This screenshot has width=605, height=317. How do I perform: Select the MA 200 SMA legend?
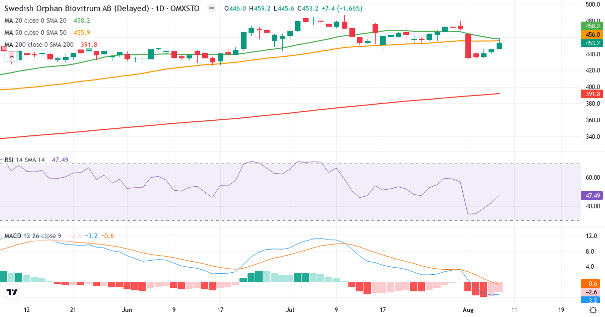[39, 45]
